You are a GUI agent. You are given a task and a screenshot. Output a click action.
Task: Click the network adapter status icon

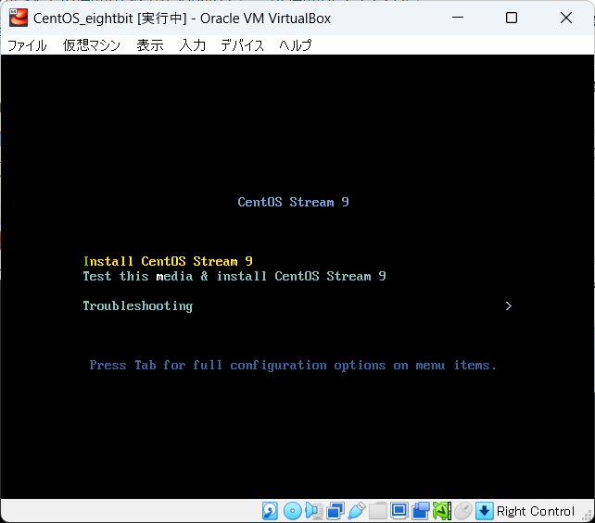[x=335, y=511]
